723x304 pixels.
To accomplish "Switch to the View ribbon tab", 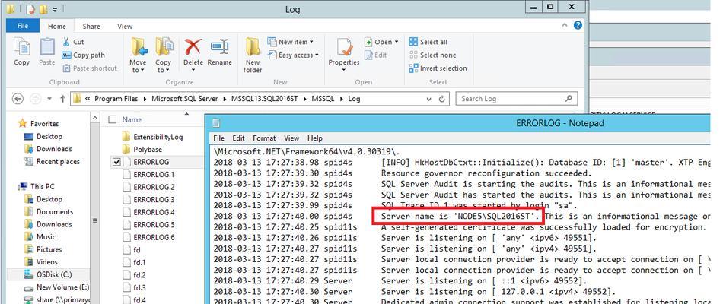I will pyautogui.click(x=125, y=27).
